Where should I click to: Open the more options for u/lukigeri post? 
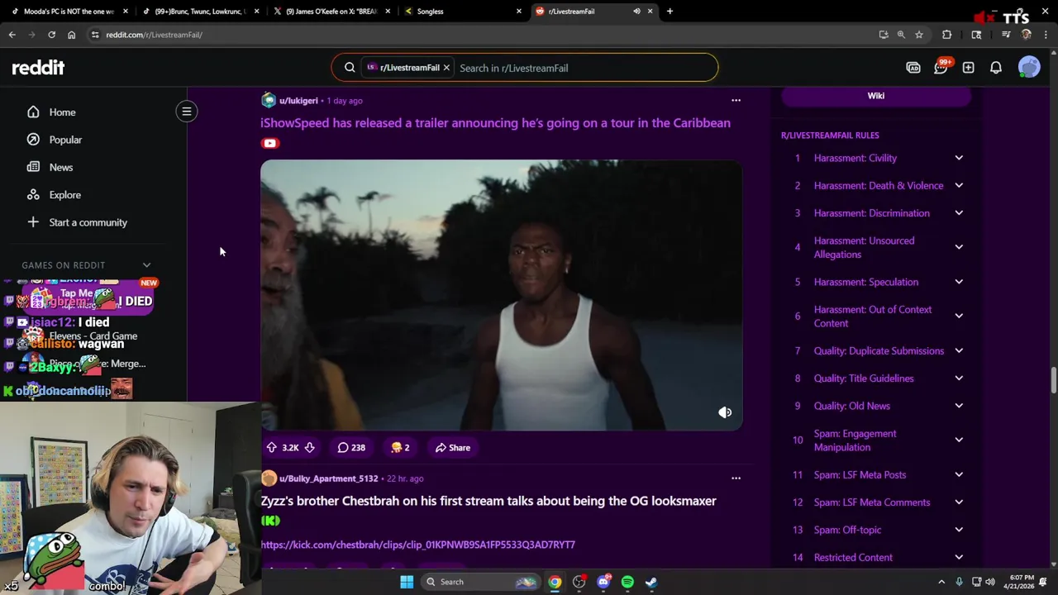[x=736, y=100]
